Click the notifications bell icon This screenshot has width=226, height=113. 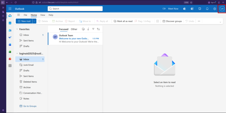tap(207, 9)
